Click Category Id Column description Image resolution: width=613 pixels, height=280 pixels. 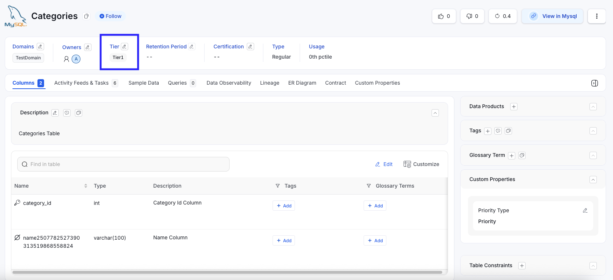tap(177, 203)
